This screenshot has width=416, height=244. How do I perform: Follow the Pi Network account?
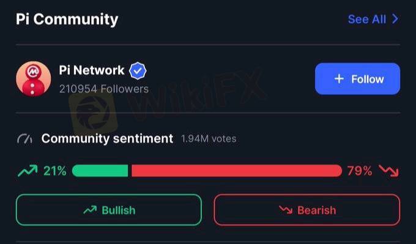[357, 79]
